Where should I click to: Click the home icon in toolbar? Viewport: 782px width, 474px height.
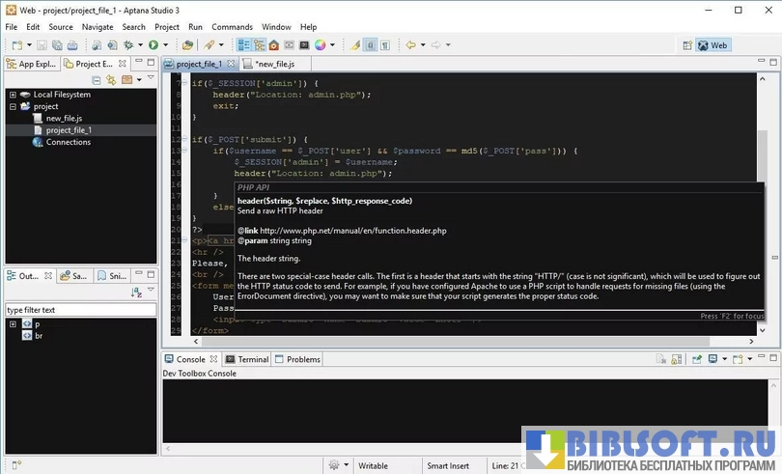point(274,45)
